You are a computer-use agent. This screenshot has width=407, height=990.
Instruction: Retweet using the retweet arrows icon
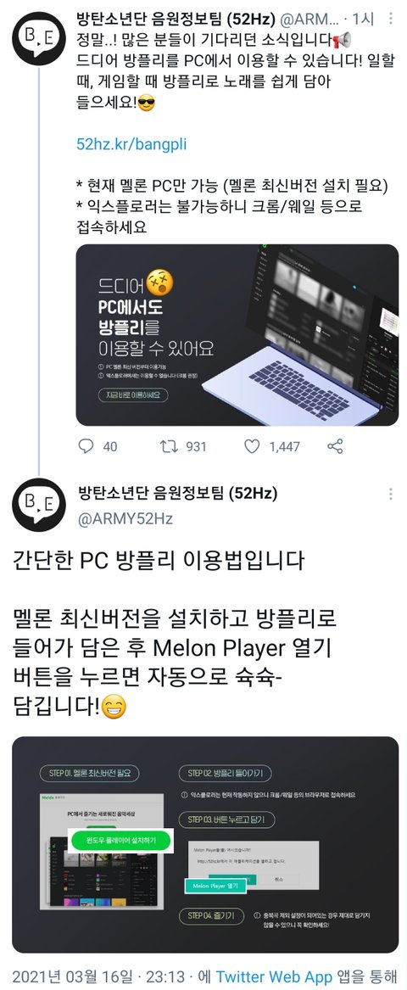(x=169, y=445)
